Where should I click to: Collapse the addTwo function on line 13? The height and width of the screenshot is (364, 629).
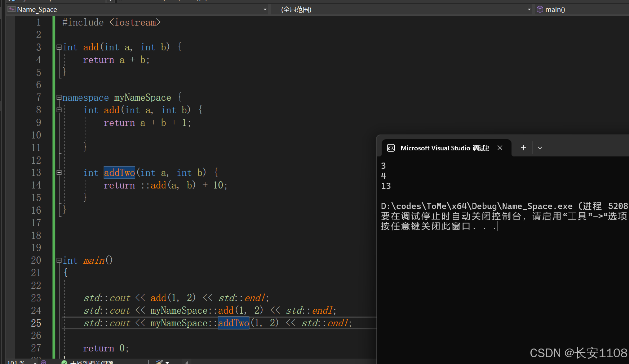click(59, 172)
